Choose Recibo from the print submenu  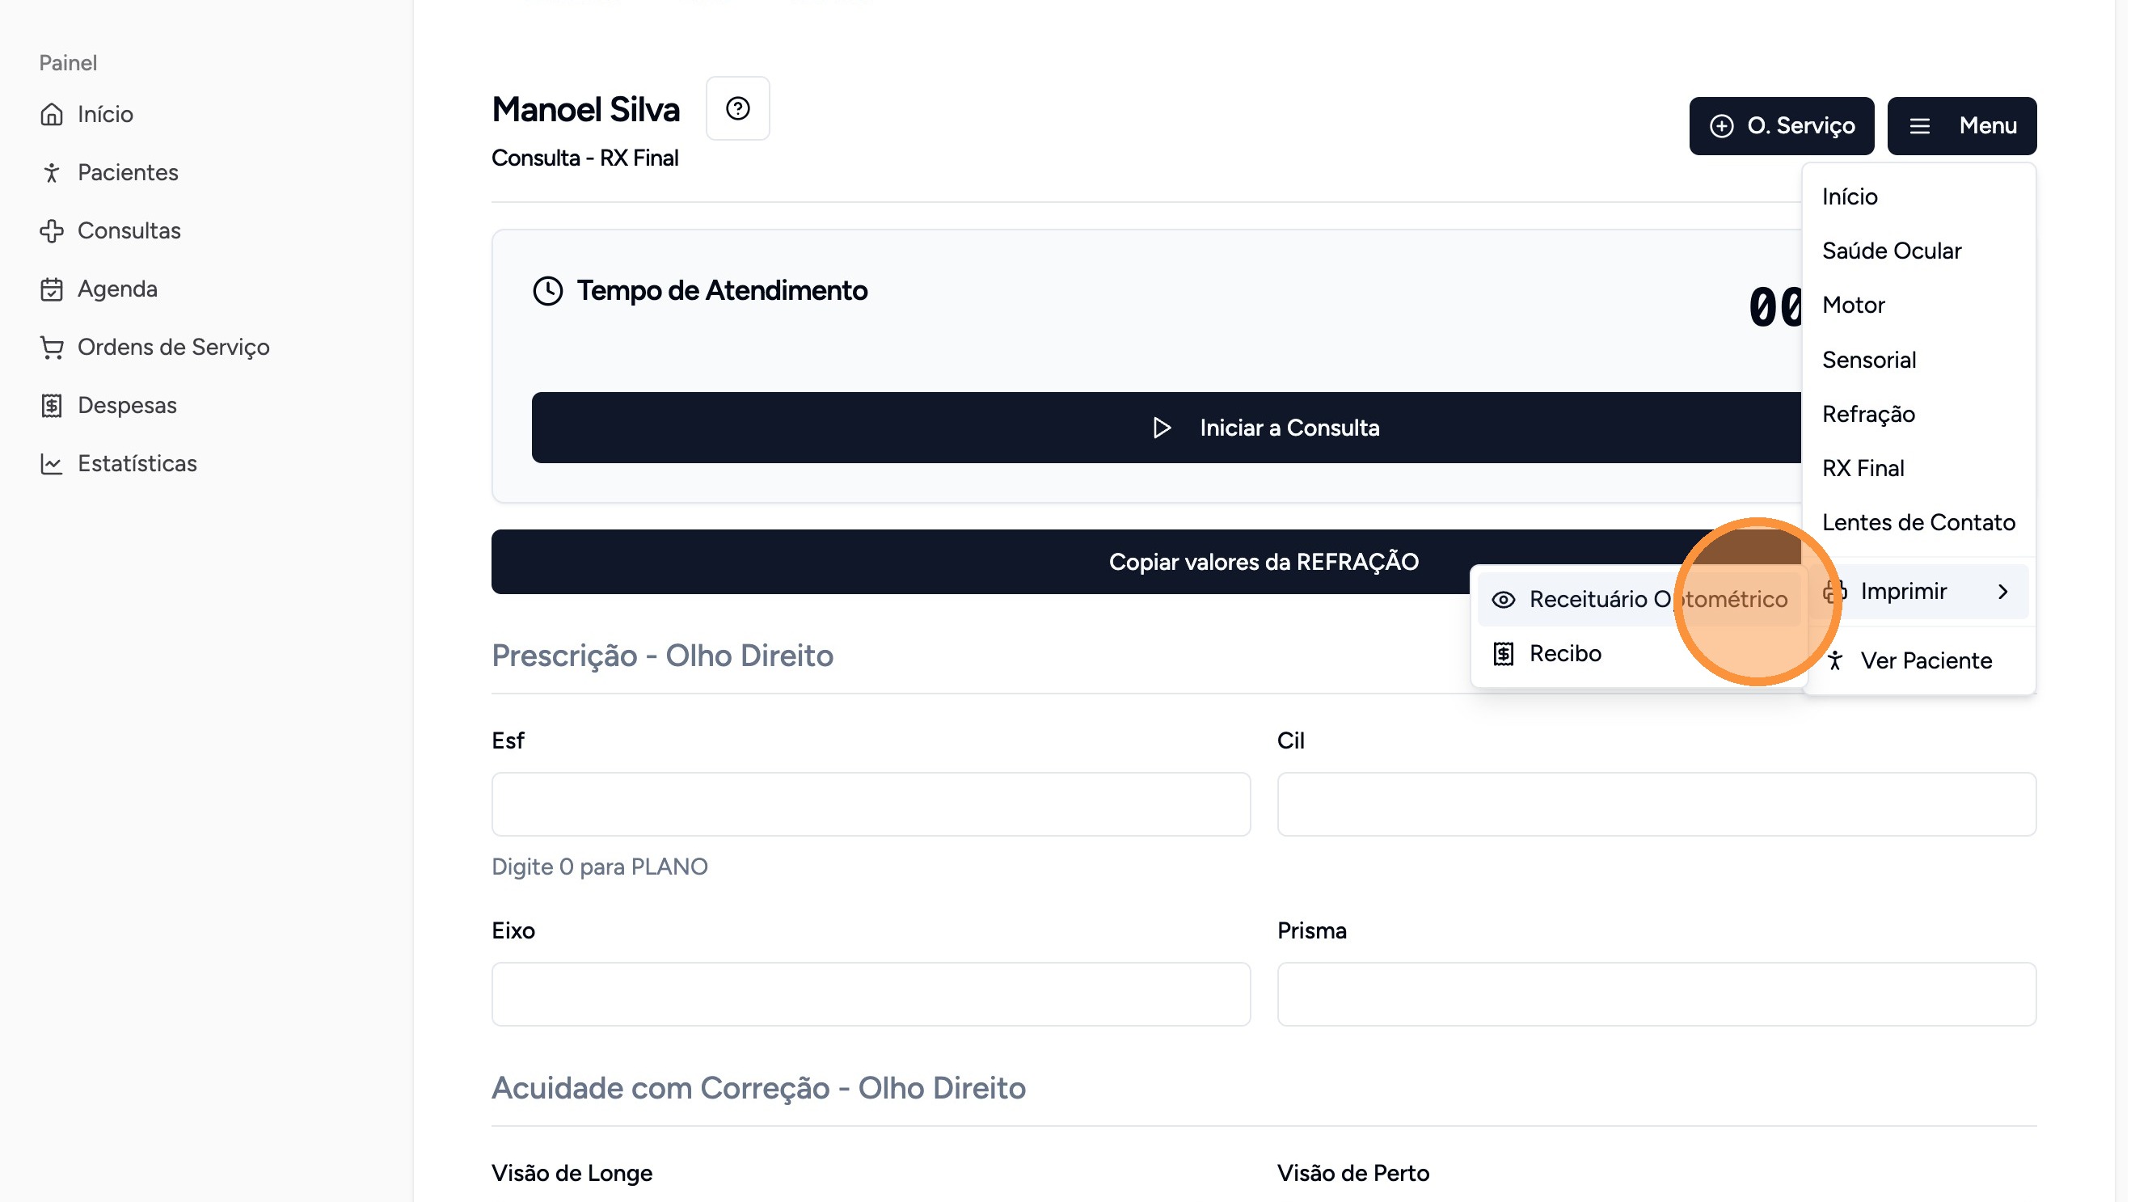tap(1563, 653)
